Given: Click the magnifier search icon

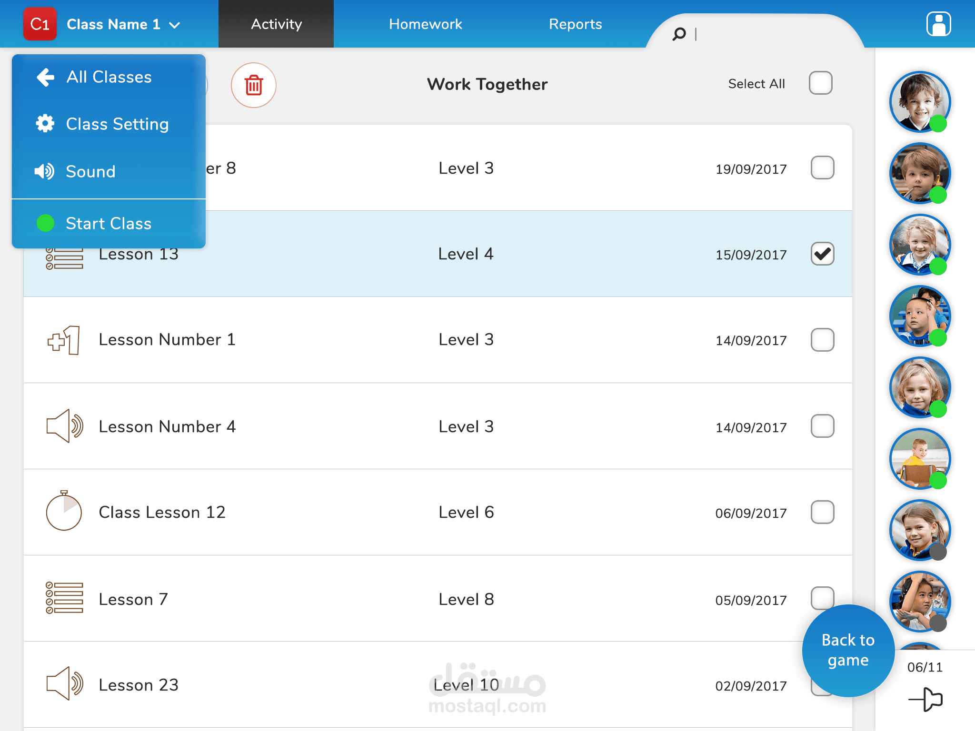Looking at the screenshot, I should [x=679, y=34].
